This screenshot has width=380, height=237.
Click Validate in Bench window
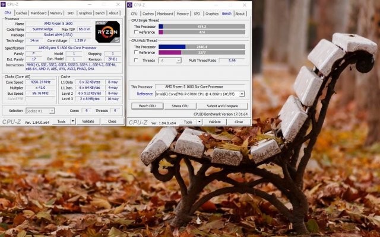(215, 122)
